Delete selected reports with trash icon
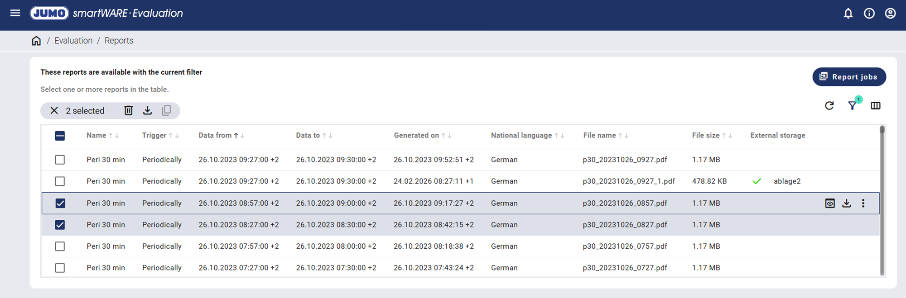Viewport: 906px width, 298px height. tap(129, 110)
